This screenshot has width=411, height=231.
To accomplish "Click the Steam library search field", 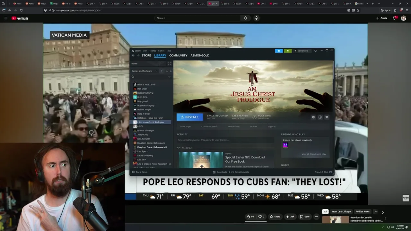I will point(149,77).
